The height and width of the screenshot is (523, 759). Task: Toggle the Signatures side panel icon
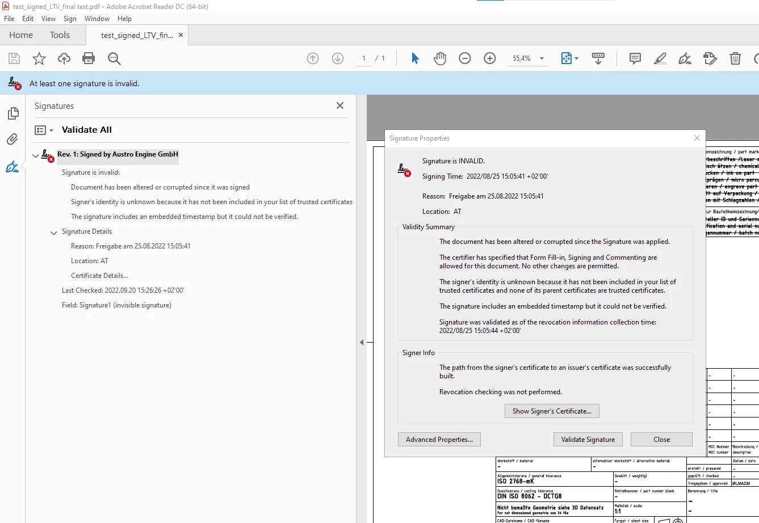pos(12,167)
